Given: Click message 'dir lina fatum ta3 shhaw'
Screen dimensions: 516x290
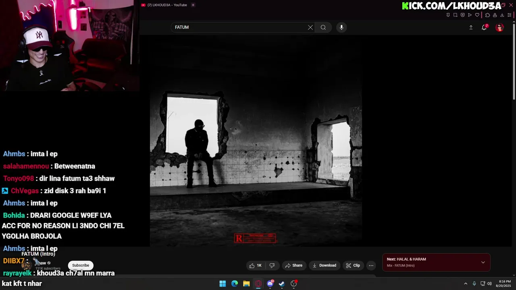Looking at the screenshot, I should coord(77,178).
